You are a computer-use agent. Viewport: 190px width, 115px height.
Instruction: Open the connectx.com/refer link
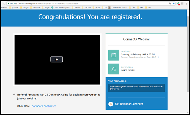tap(44, 106)
